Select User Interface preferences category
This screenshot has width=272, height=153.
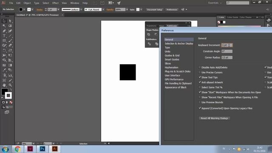pyautogui.click(x=172, y=76)
